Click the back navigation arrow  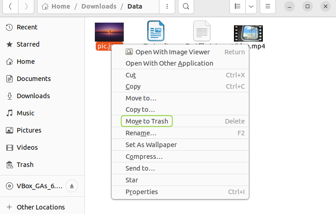click(x=10, y=7)
